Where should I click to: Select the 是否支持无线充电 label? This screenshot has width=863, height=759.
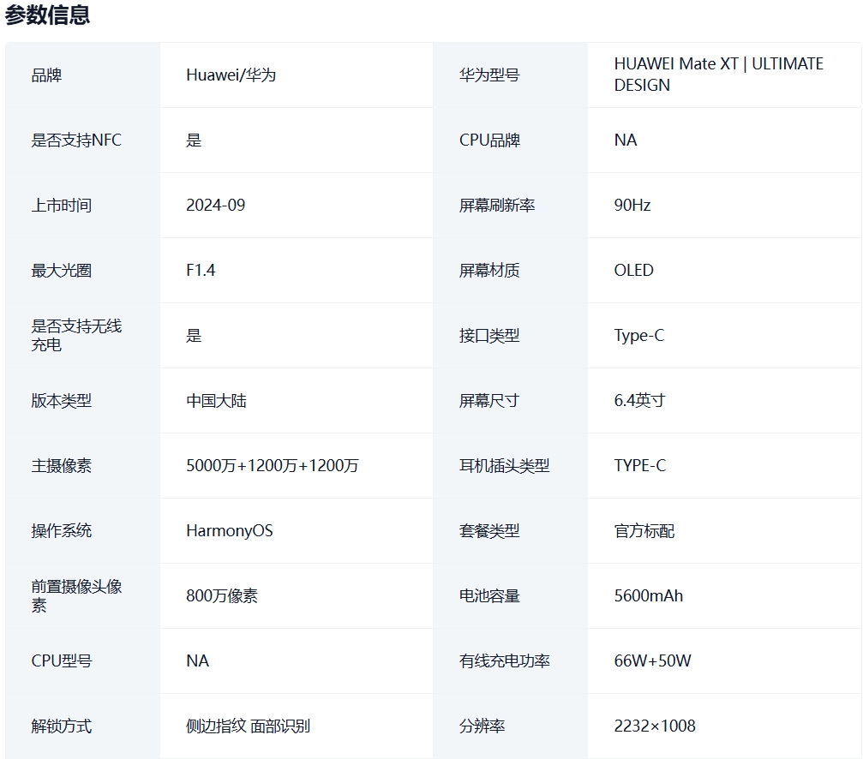click(76, 335)
